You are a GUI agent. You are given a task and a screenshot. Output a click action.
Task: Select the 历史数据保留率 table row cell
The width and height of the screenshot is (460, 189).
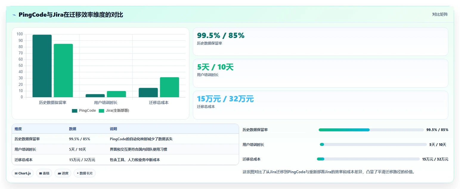click(x=27, y=139)
